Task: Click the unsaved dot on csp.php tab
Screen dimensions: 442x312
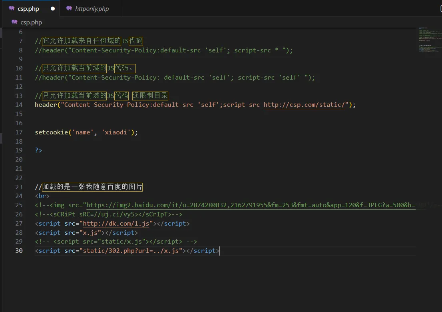Action: tap(53, 9)
